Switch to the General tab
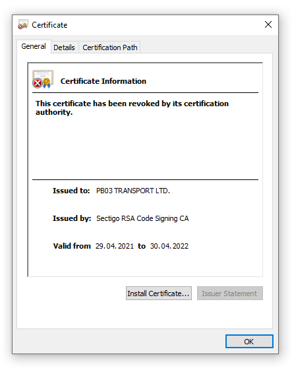This screenshot has height=370, width=292. 34,46
